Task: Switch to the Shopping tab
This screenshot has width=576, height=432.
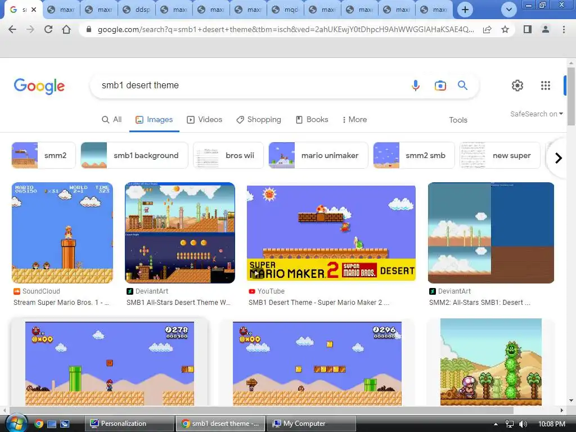Action: [x=259, y=120]
